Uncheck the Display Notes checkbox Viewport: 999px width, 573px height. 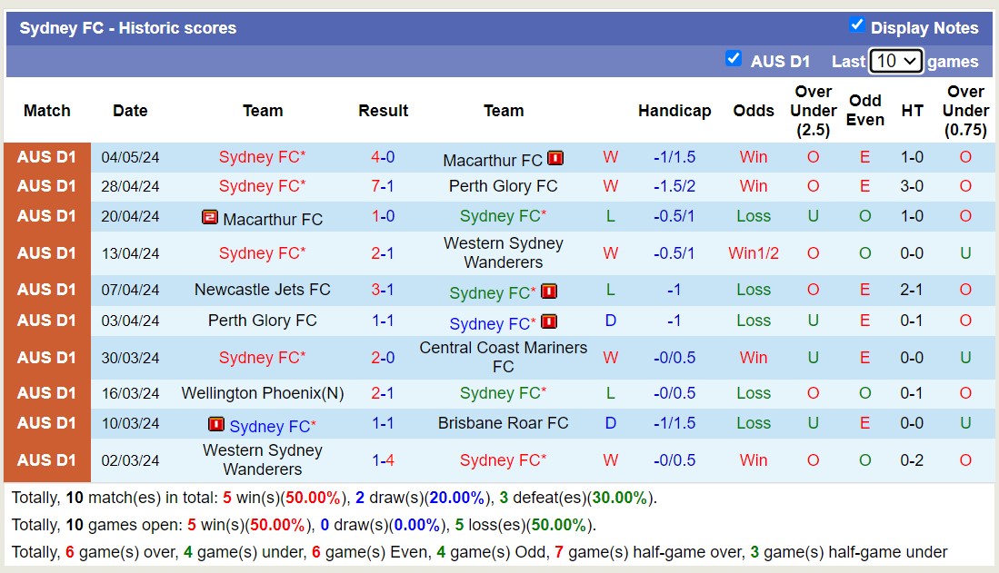tap(857, 26)
